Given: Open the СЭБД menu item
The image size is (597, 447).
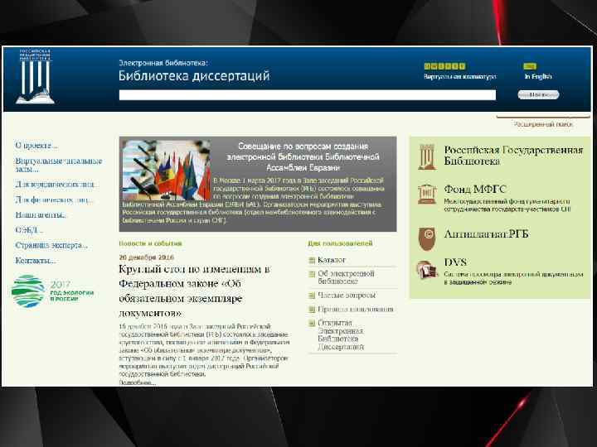Looking at the screenshot, I should click(29, 230).
